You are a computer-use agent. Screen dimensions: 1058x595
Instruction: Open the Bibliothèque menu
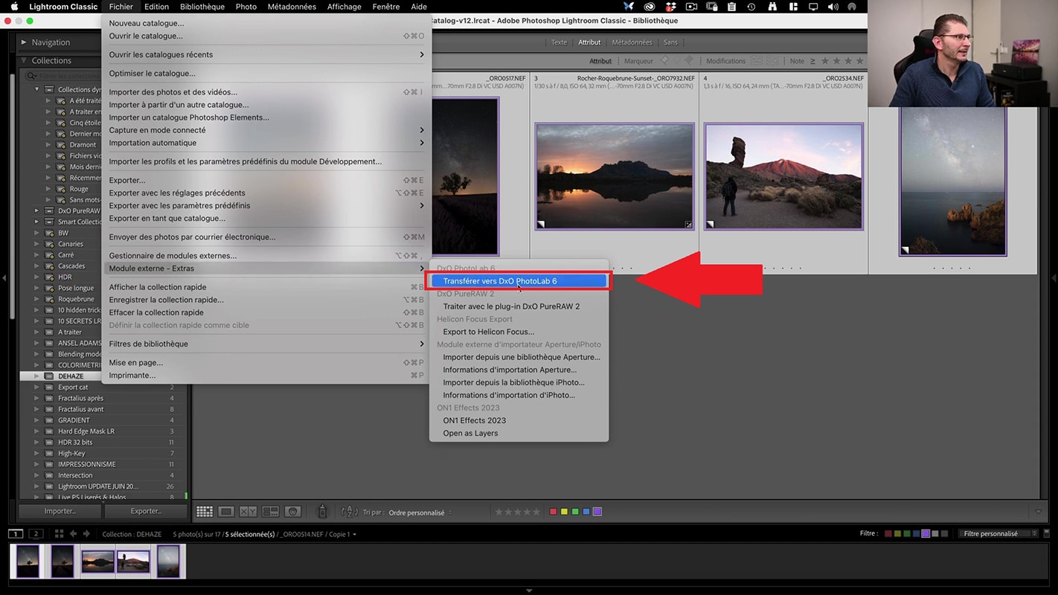point(202,7)
